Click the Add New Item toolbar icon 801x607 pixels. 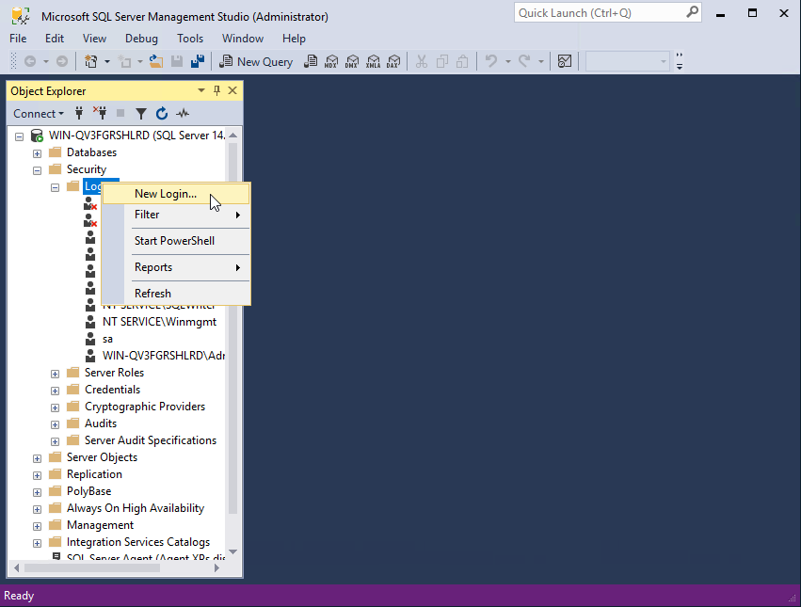click(124, 62)
